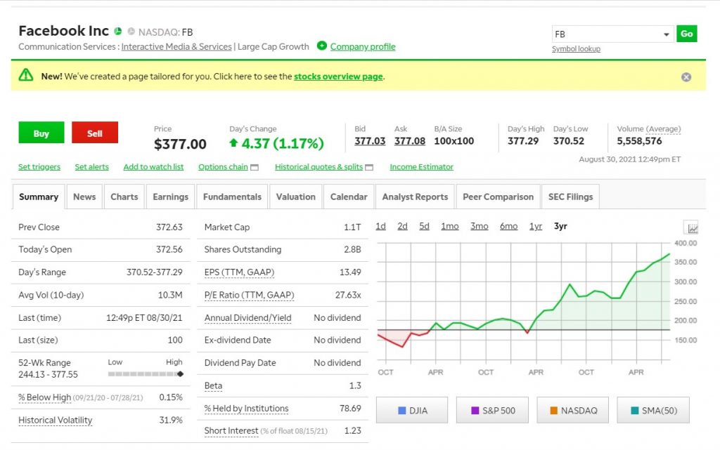Open the Calendar tab
This screenshot has height=450, width=720.
(x=349, y=197)
